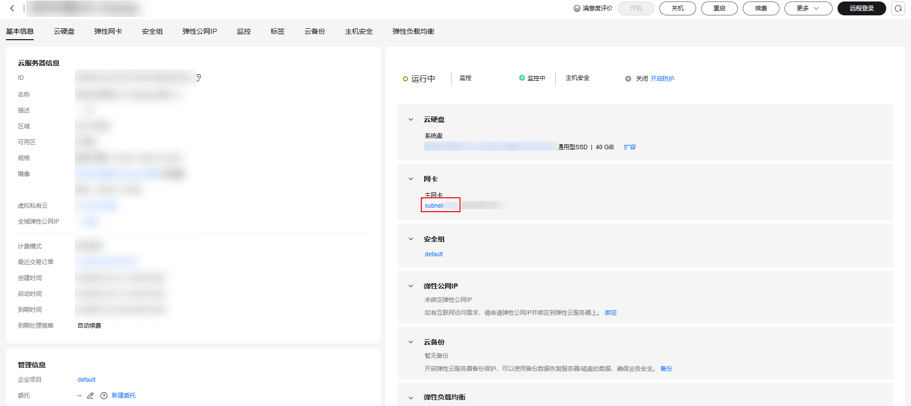The image size is (911, 406).
Task: Open the 监控 tab
Action: click(x=244, y=31)
